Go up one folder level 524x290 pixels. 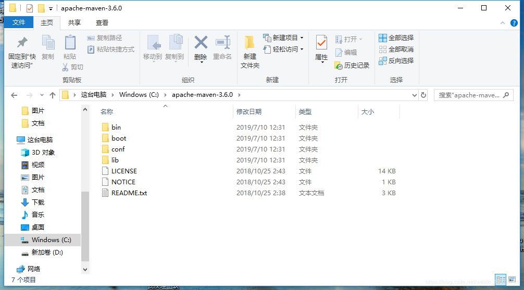point(53,95)
